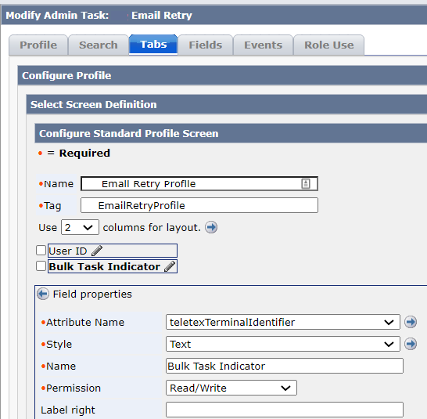Expand the Style dropdown showing Text

(282, 344)
